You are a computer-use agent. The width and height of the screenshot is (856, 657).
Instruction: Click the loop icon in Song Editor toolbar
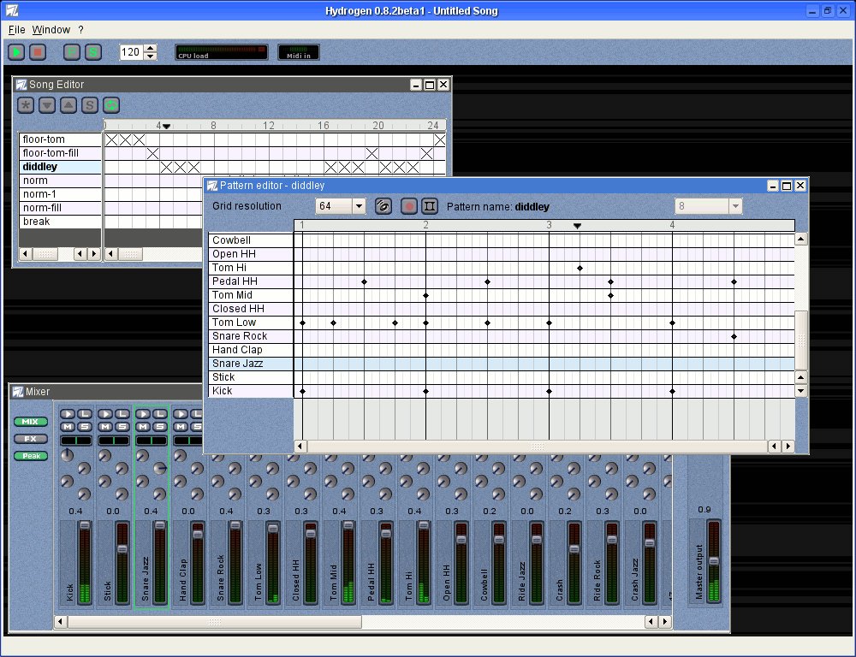tap(111, 105)
